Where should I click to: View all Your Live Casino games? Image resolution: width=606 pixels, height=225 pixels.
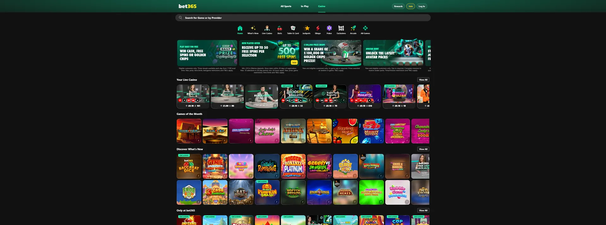423,80
